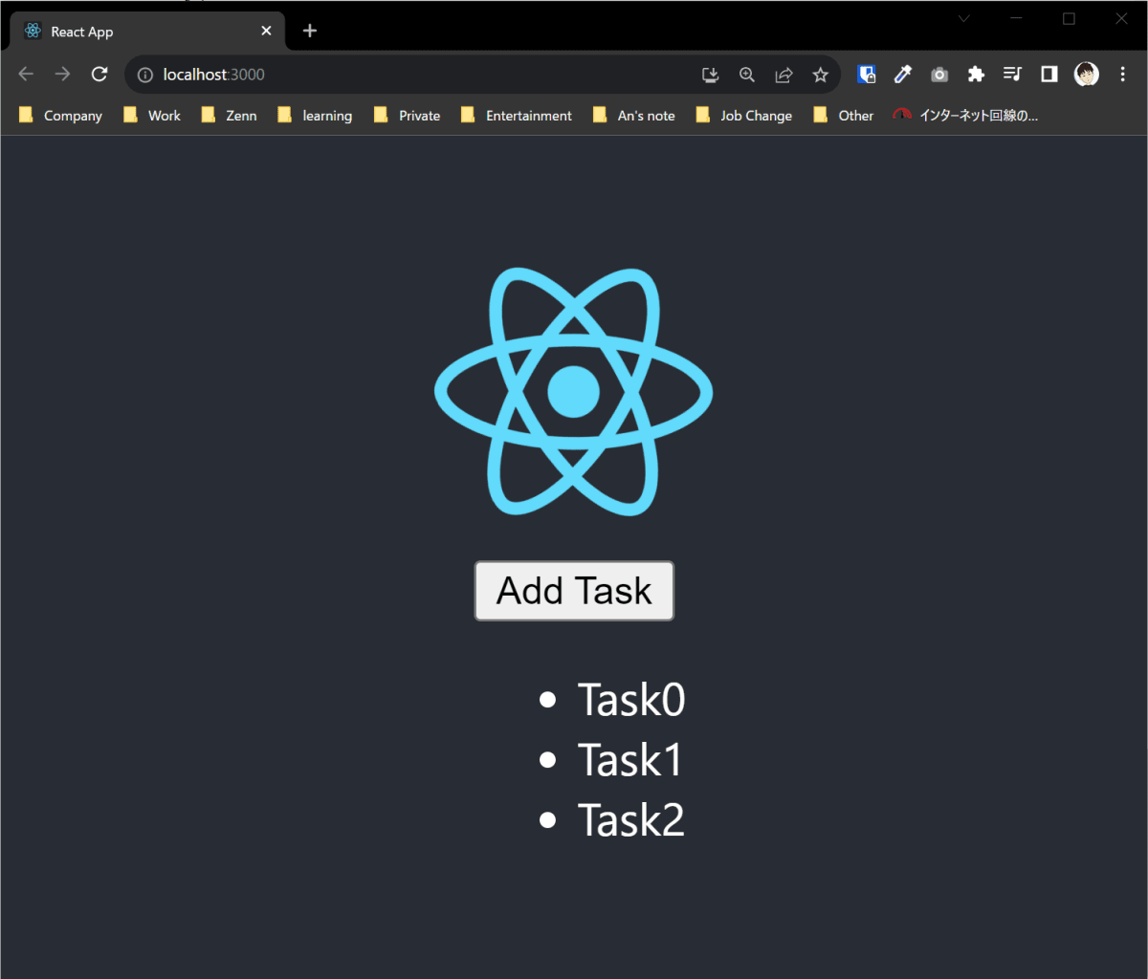Select the Task0 list item
The width and height of the screenshot is (1148, 979).
click(x=631, y=700)
